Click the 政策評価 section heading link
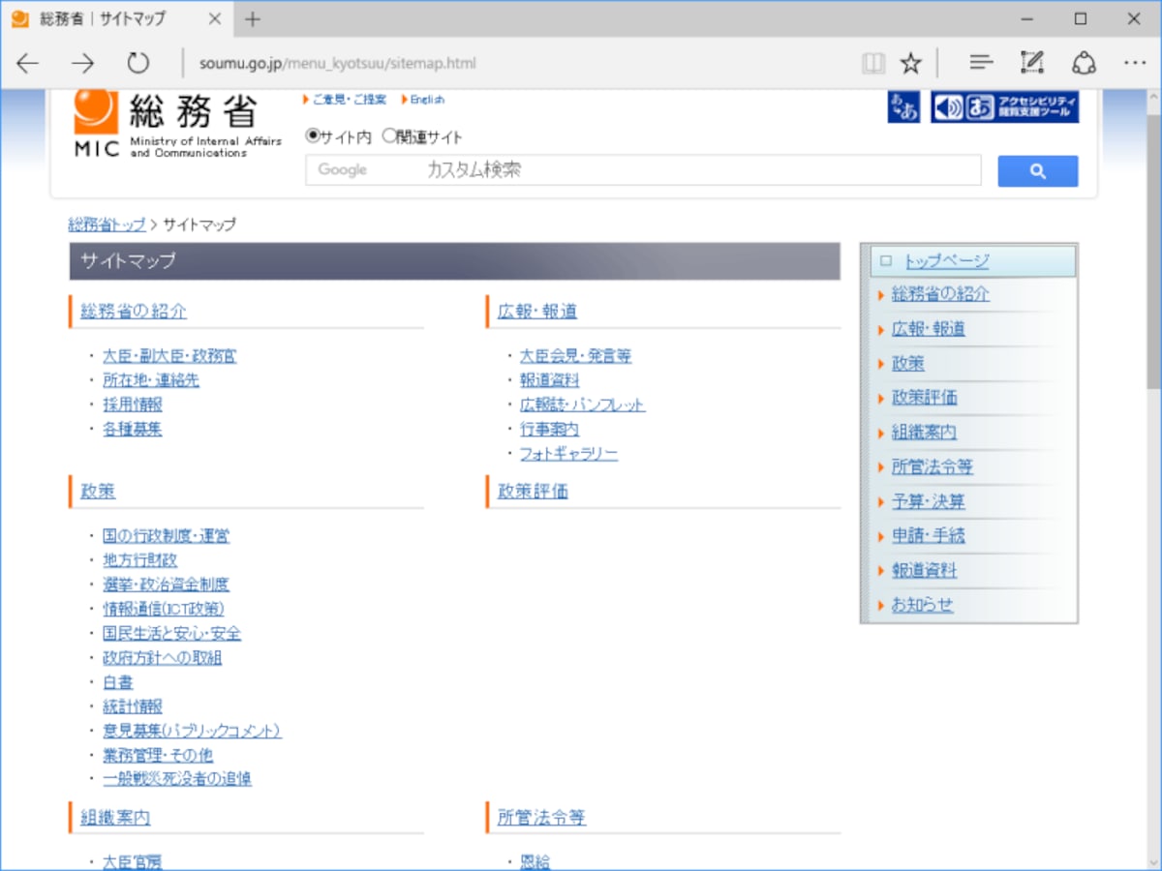 tap(533, 492)
